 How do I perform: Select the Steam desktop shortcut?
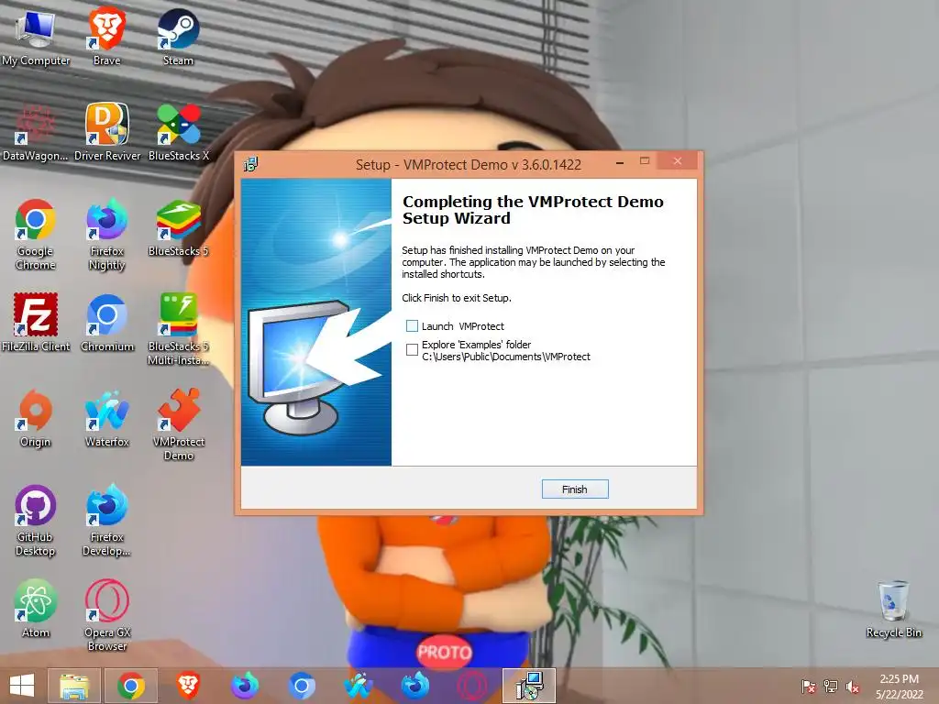point(179,36)
